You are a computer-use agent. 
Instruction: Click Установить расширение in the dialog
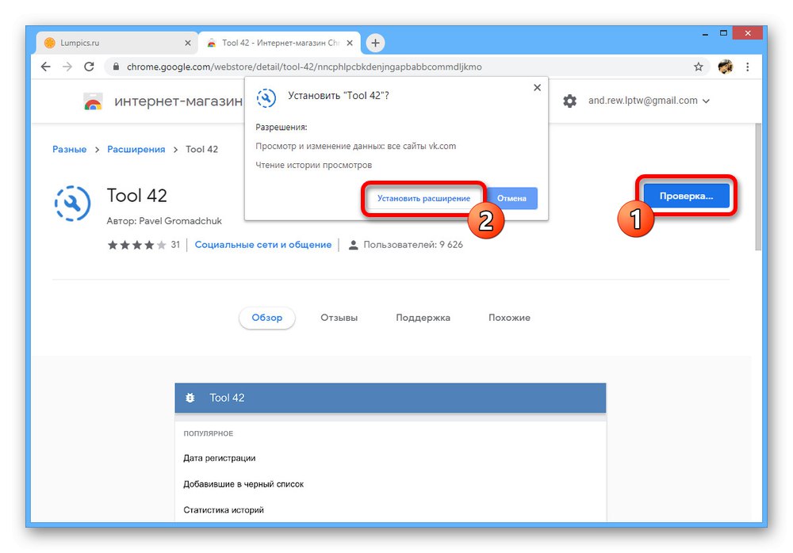(x=423, y=199)
